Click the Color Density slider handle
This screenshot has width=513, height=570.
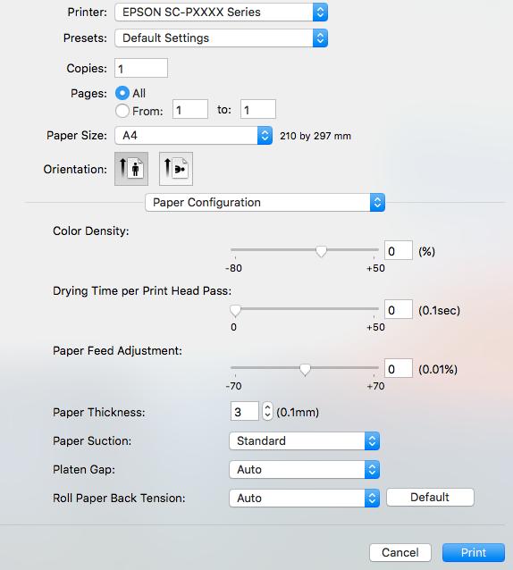click(x=321, y=251)
